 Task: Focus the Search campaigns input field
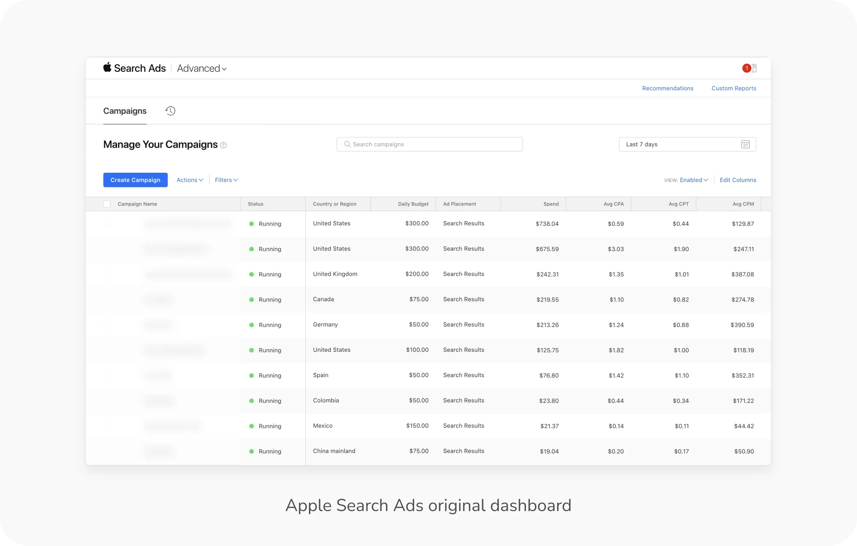pos(430,144)
